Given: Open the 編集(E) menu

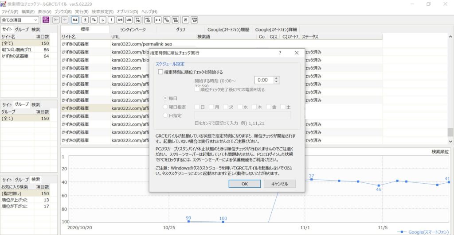Looking at the screenshot, I should coord(28,12).
